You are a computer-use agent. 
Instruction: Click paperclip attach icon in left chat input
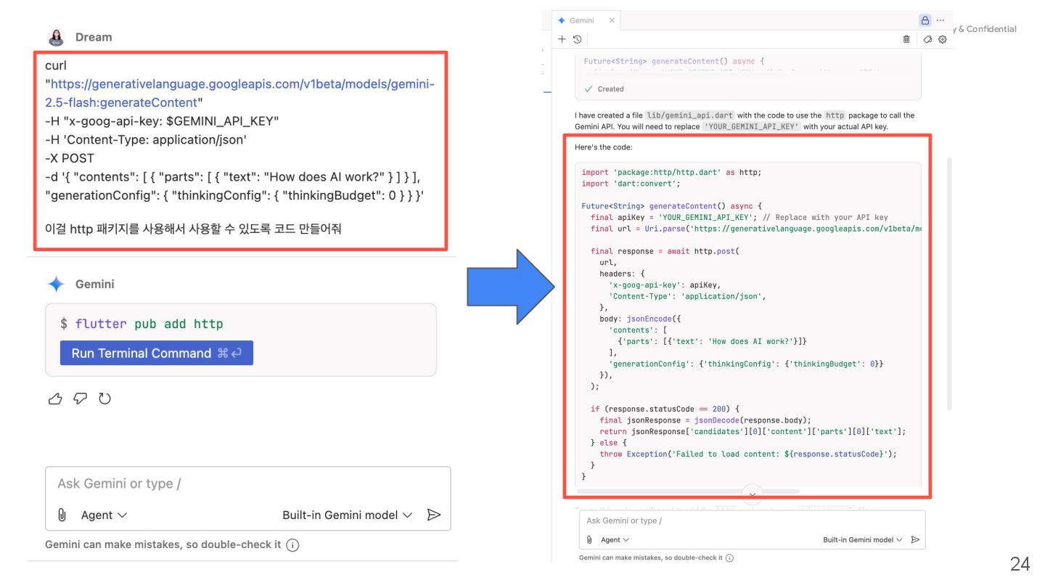[62, 515]
